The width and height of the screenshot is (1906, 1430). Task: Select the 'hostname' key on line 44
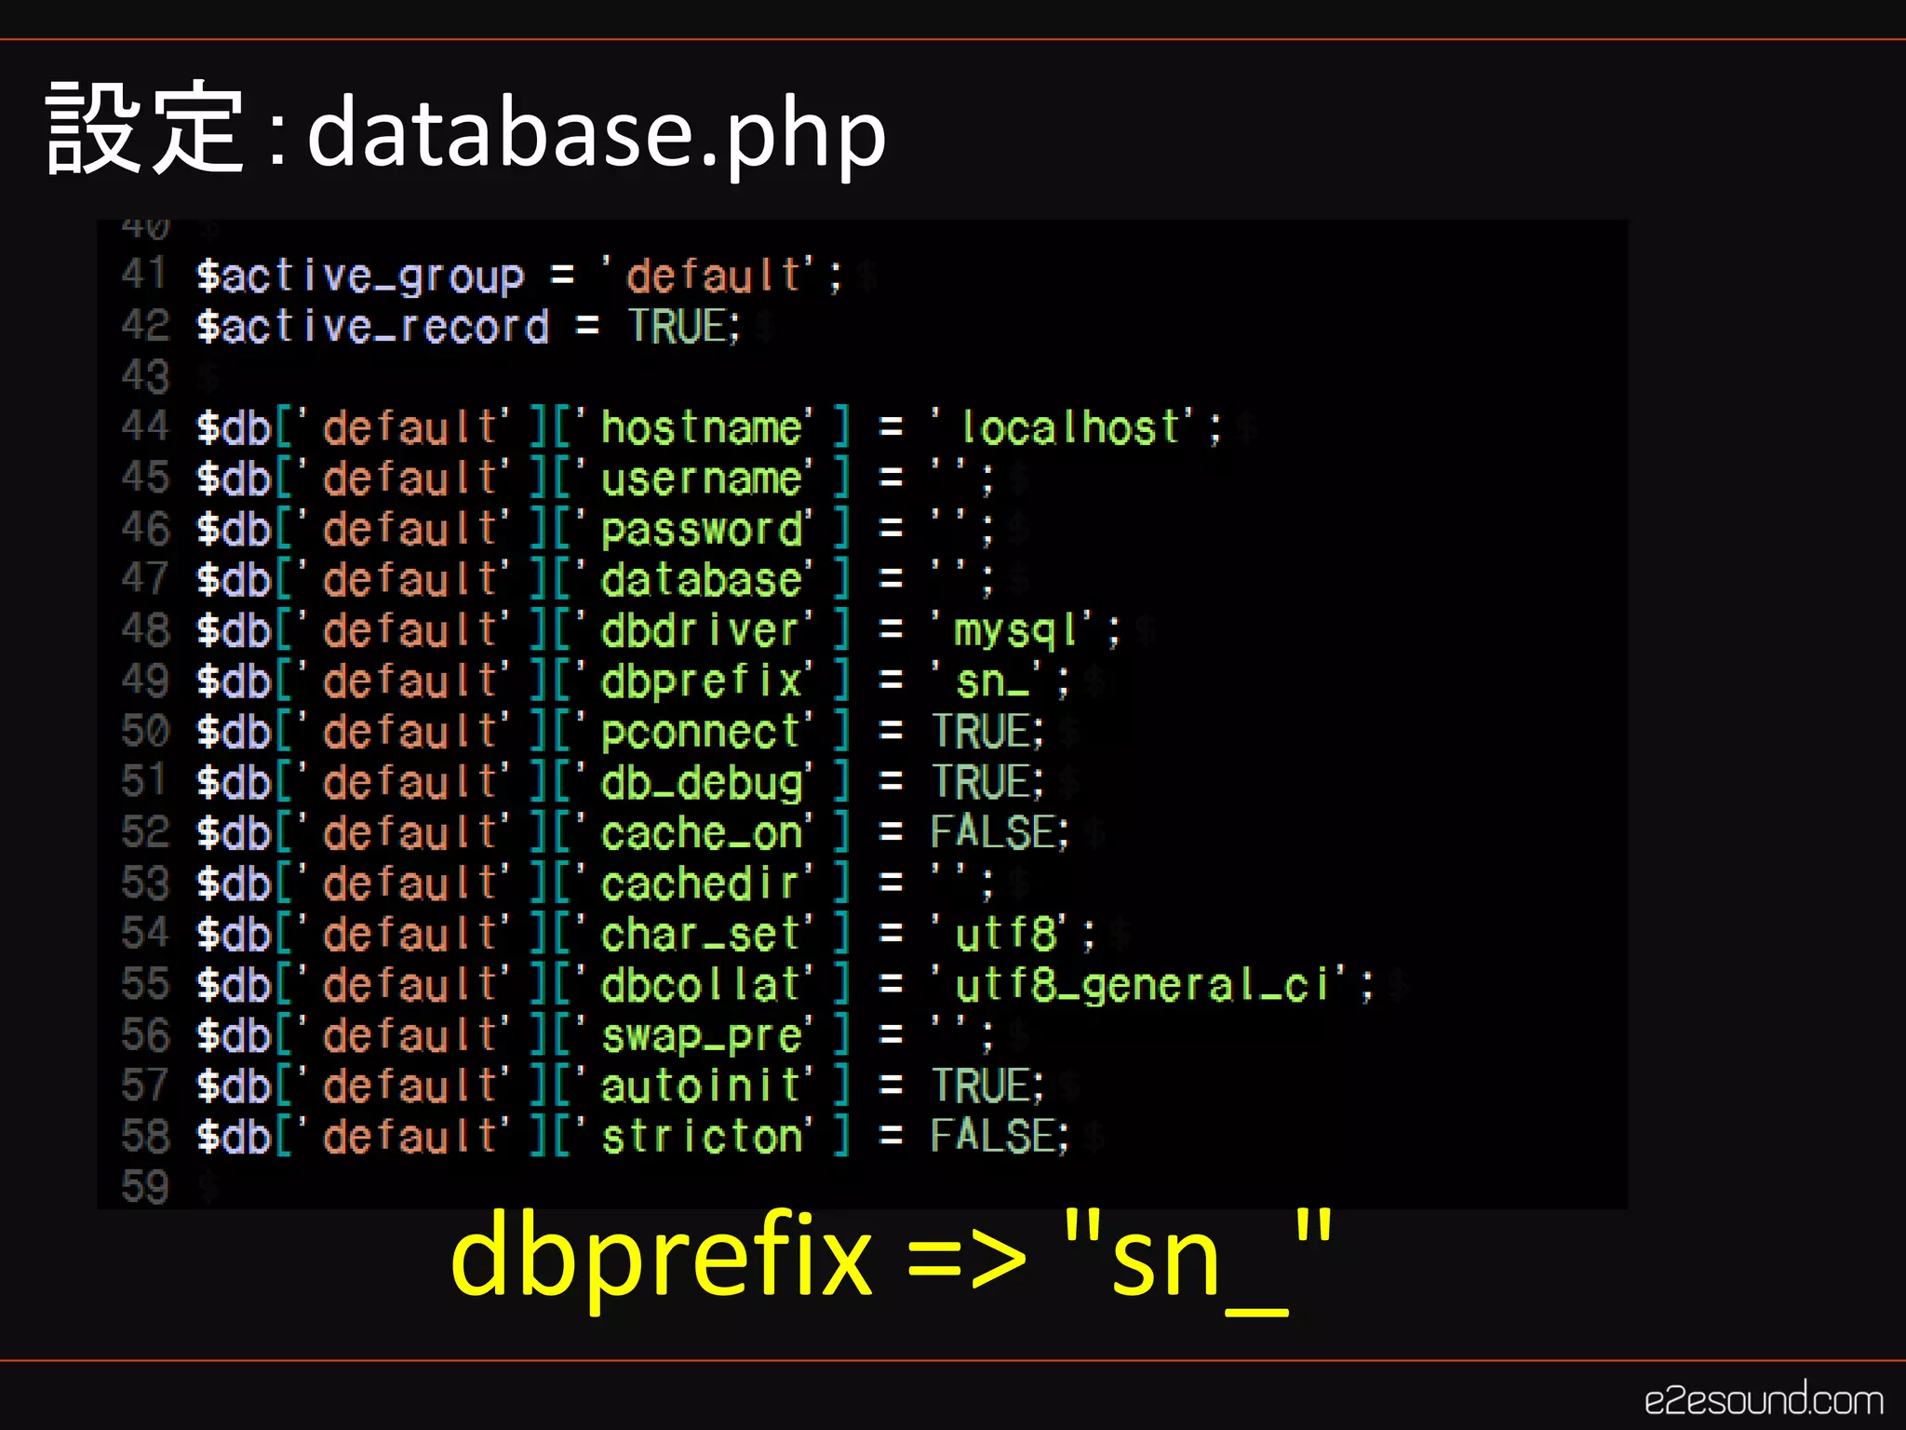[x=701, y=427]
